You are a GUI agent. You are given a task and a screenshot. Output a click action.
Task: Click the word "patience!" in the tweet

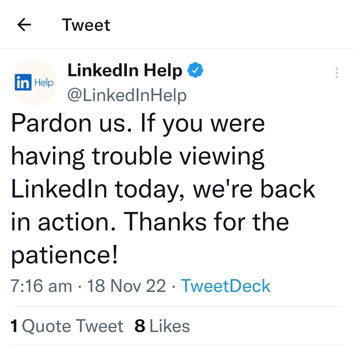coord(65,255)
